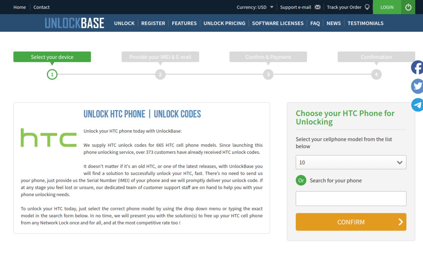Click the step 3 circle marker

pyautogui.click(x=268, y=74)
